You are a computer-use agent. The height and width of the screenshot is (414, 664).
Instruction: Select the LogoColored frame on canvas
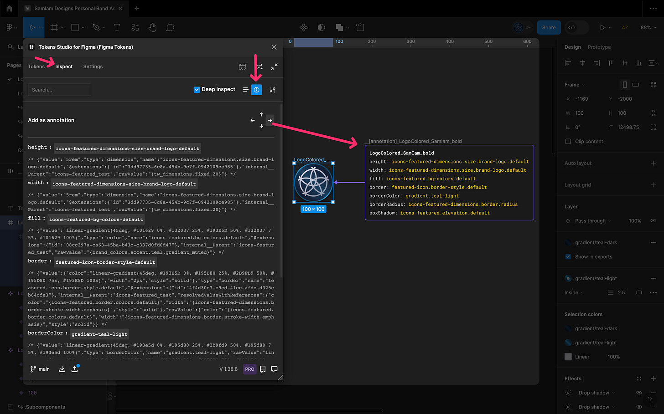[313, 183]
